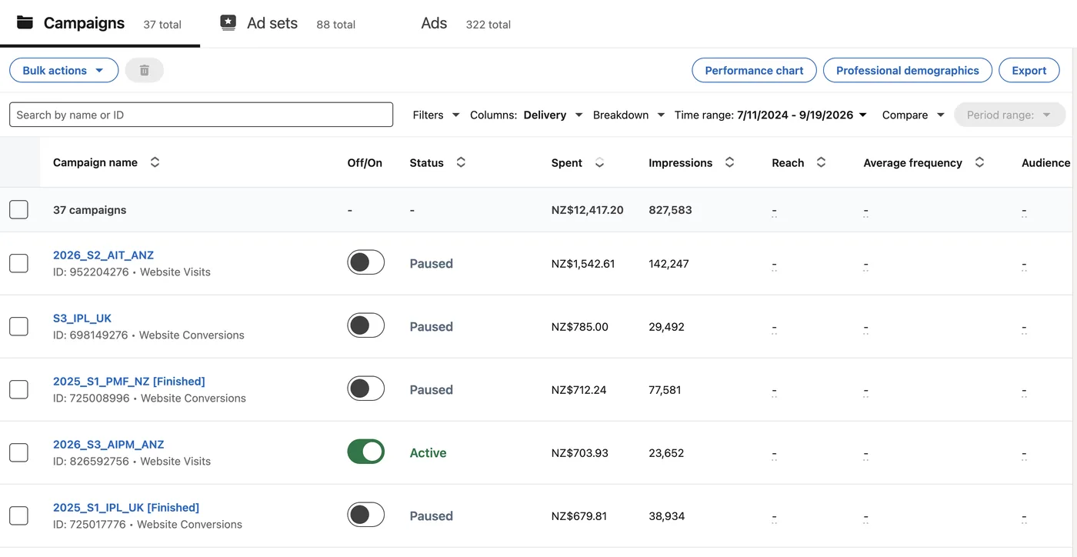Enable the 2025_S1_PMF_NZ campaign switch
The height and width of the screenshot is (557, 1077).
[365, 389]
